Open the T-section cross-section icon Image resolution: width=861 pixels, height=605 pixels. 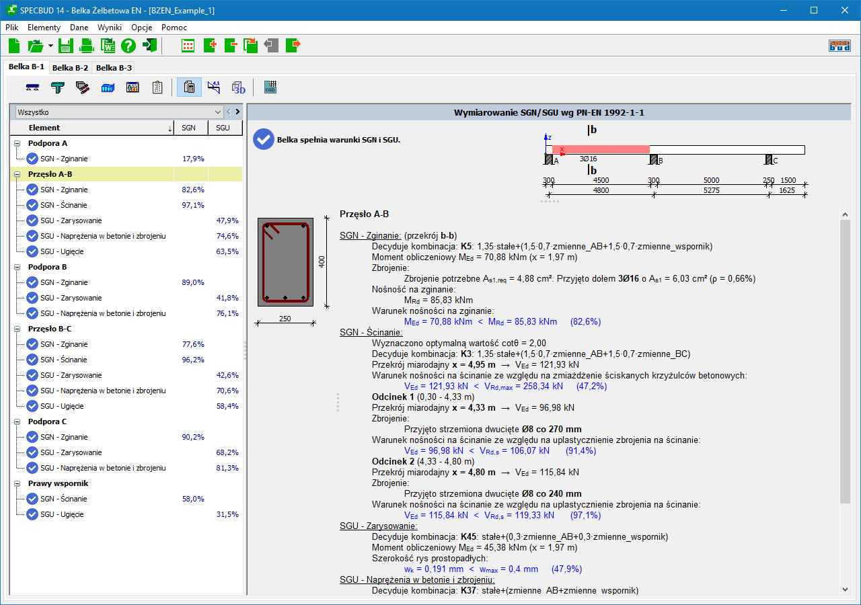tap(58, 87)
